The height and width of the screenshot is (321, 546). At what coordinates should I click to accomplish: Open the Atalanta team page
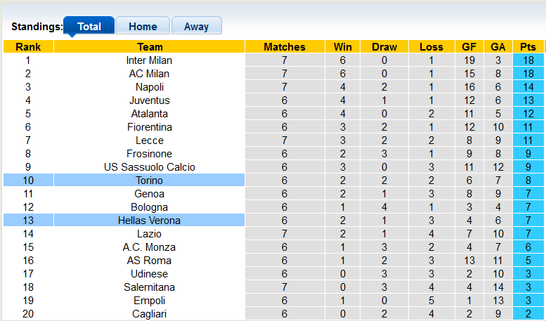tap(150, 114)
